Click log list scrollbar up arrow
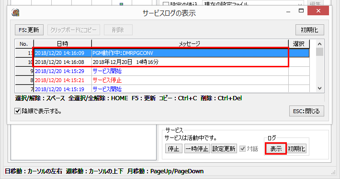 point(319,44)
